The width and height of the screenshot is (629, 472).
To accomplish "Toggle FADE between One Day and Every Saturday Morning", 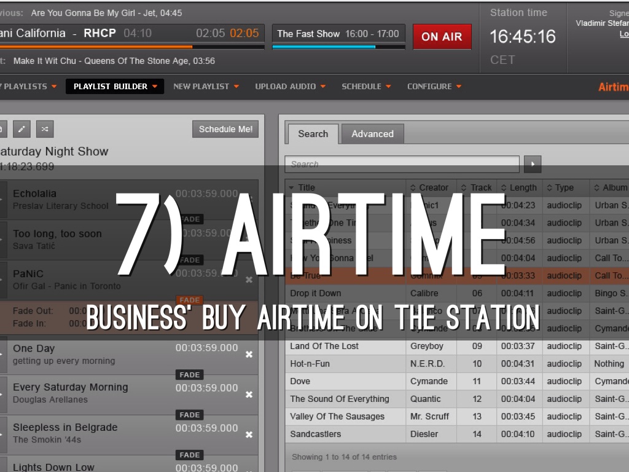I will [x=190, y=375].
